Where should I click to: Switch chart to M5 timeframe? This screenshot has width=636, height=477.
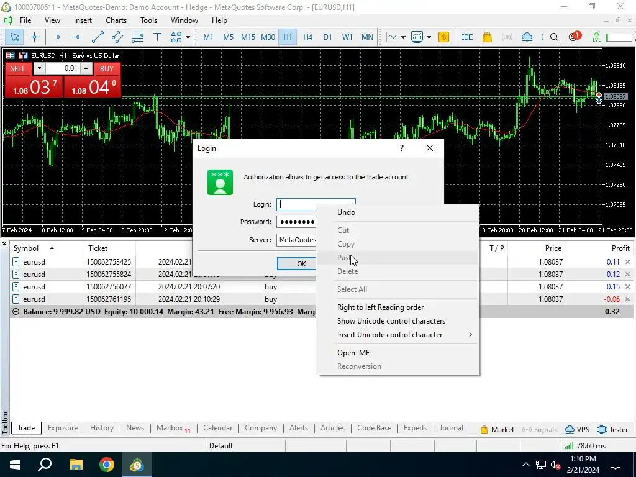229,37
